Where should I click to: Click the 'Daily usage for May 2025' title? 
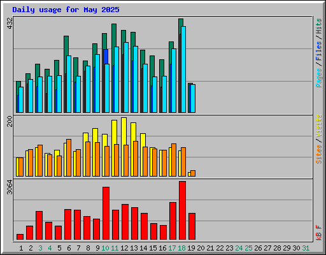click(66, 10)
